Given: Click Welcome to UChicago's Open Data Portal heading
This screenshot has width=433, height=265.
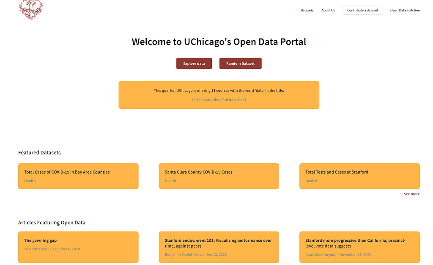Looking at the screenshot, I should coord(219,42).
